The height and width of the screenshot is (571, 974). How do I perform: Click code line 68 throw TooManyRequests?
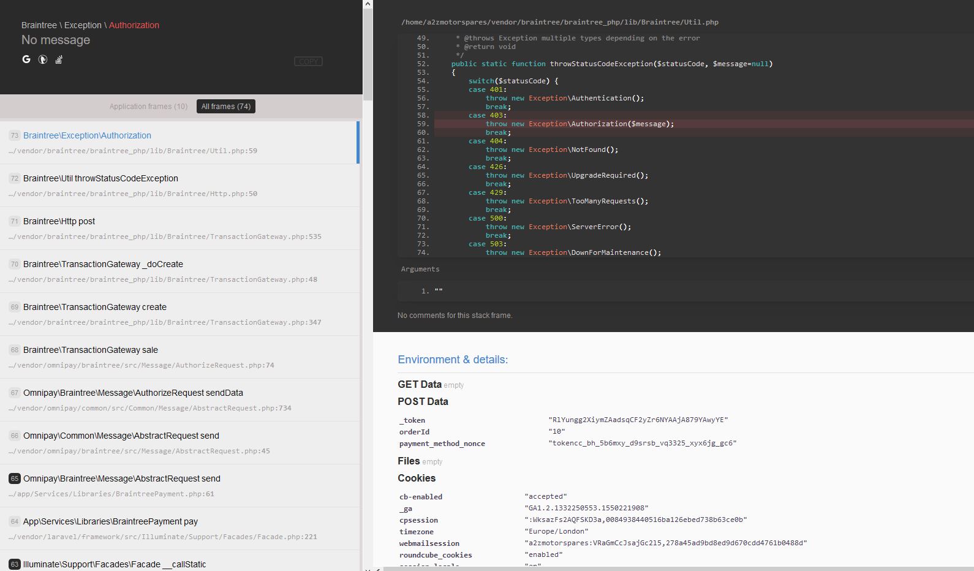pos(567,201)
